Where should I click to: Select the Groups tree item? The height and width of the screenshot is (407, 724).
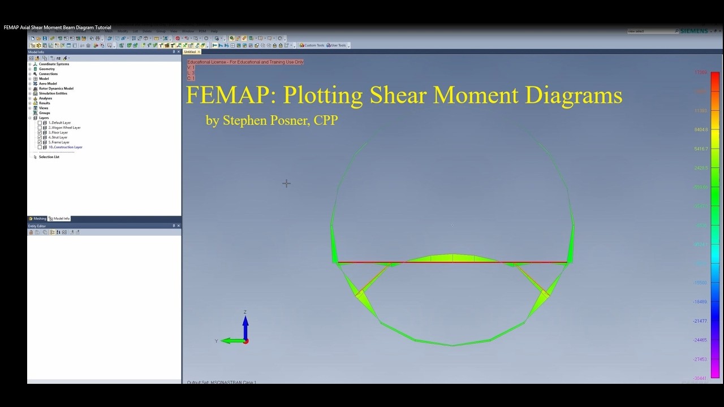tap(44, 113)
